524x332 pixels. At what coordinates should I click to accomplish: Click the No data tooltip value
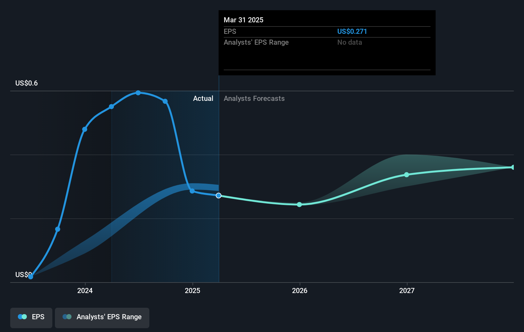point(349,42)
